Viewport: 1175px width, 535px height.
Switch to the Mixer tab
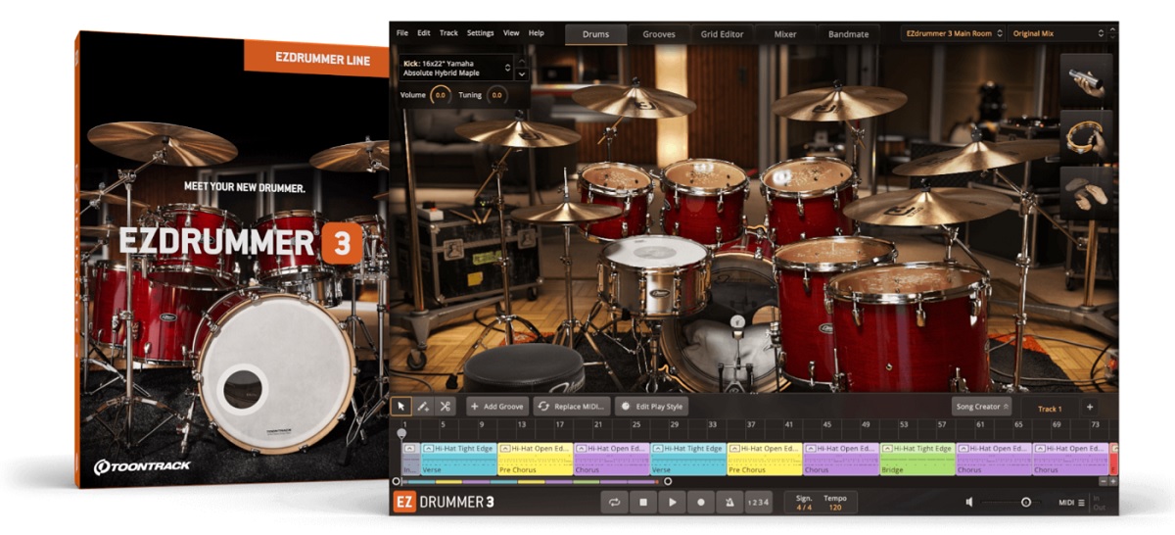pos(785,34)
